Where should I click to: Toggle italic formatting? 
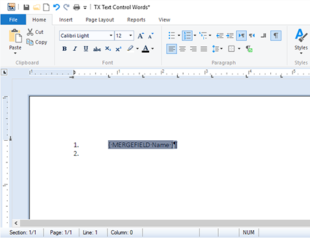(75, 49)
